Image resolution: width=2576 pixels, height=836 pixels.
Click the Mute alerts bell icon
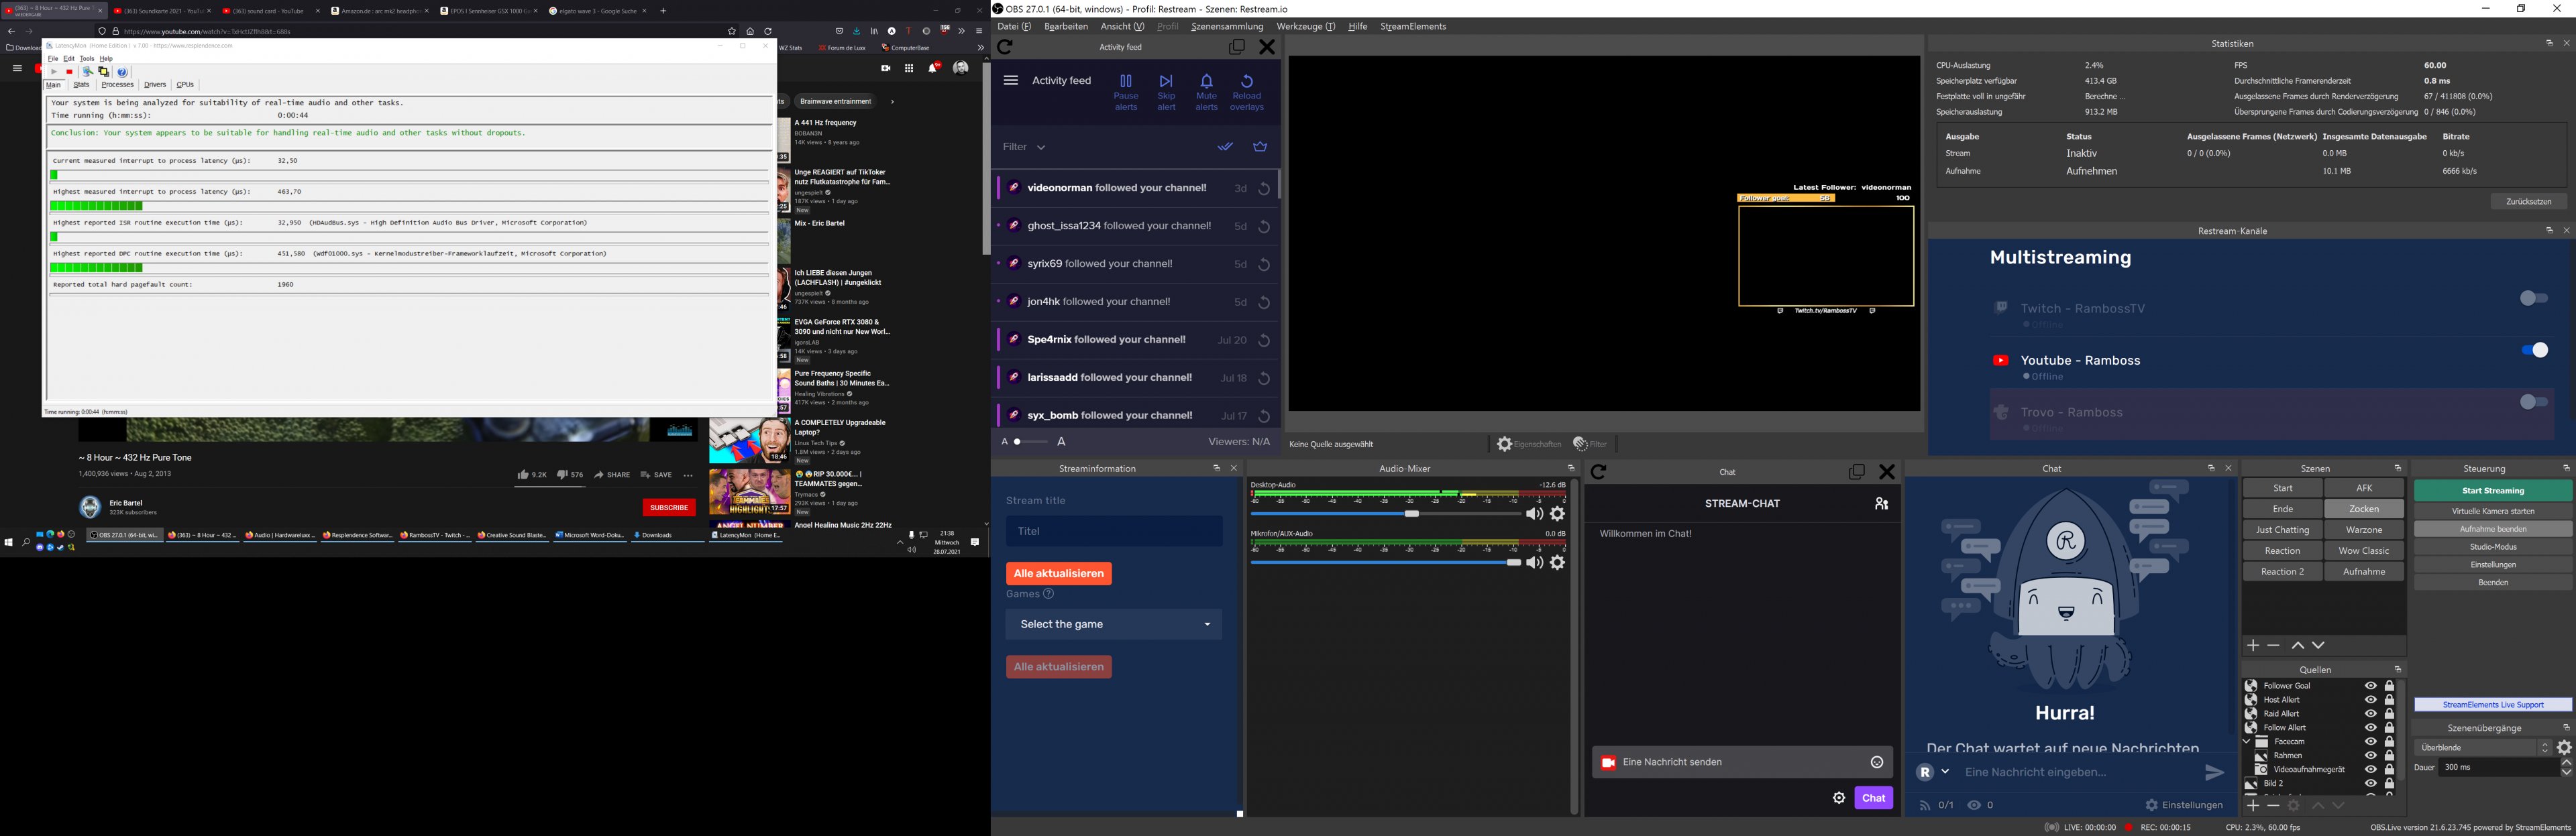[1206, 81]
